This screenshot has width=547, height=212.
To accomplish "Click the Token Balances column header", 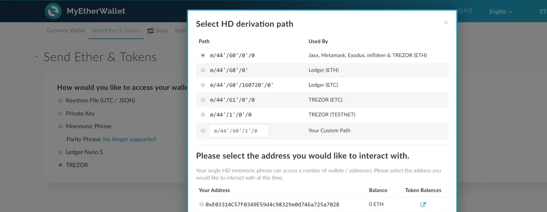I will [423, 190].
